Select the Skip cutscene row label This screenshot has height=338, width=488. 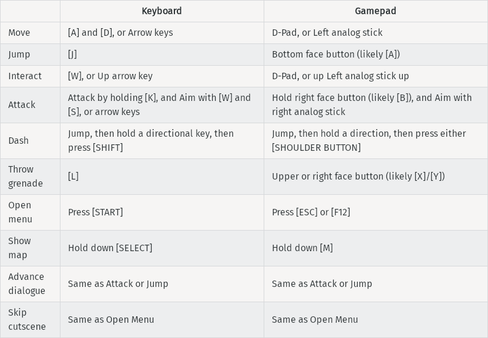pyautogui.click(x=27, y=320)
